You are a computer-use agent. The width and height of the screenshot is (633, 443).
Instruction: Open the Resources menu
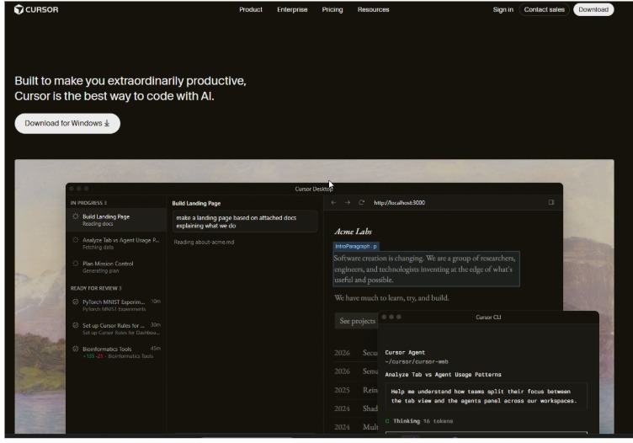[373, 9]
